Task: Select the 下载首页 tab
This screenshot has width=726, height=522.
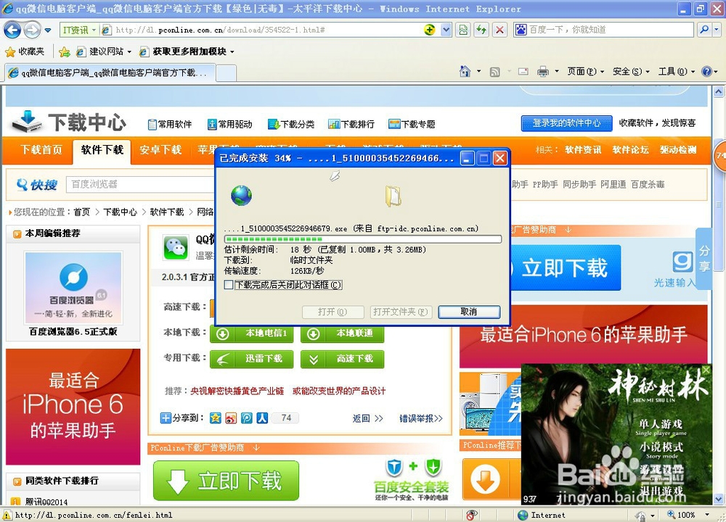Action: tap(41, 151)
